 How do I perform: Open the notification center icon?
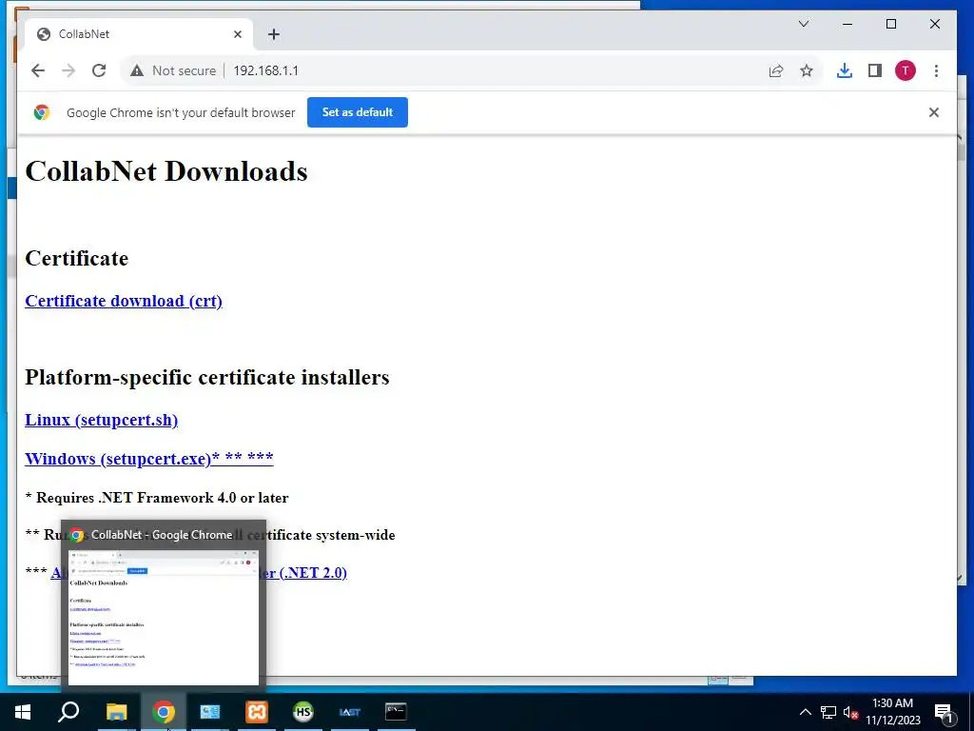tap(945, 712)
